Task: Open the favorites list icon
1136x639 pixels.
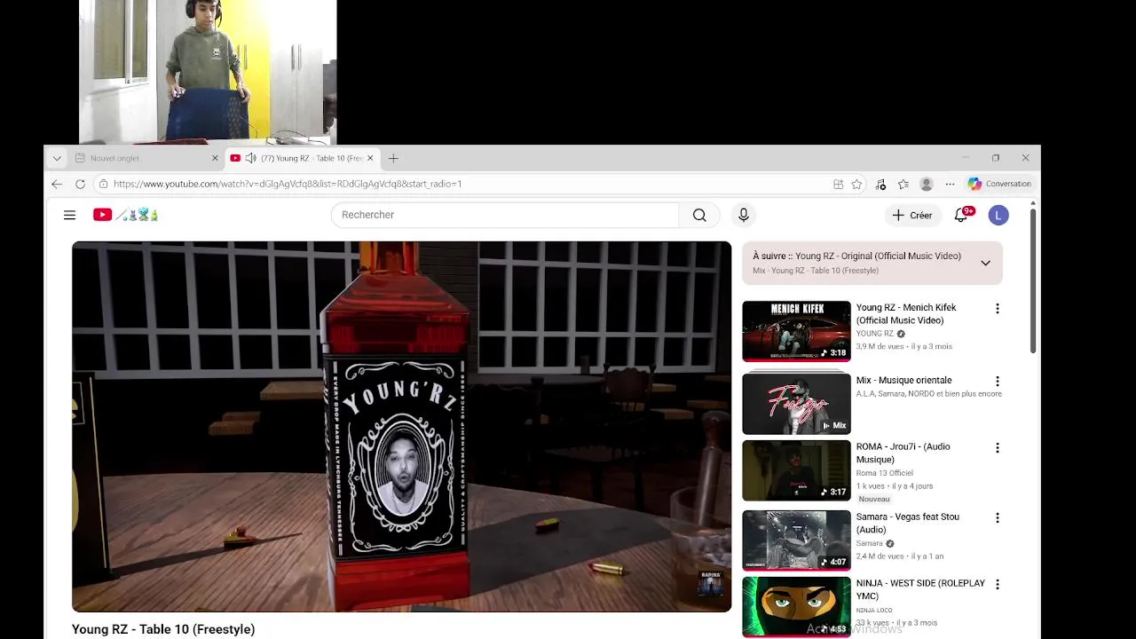Action: pyautogui.click(x=903, y=184)
